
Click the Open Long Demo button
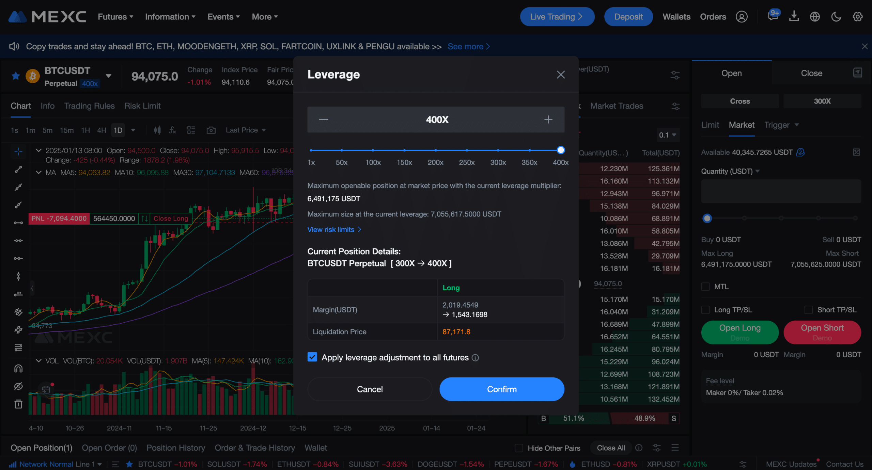pos(740,332)
